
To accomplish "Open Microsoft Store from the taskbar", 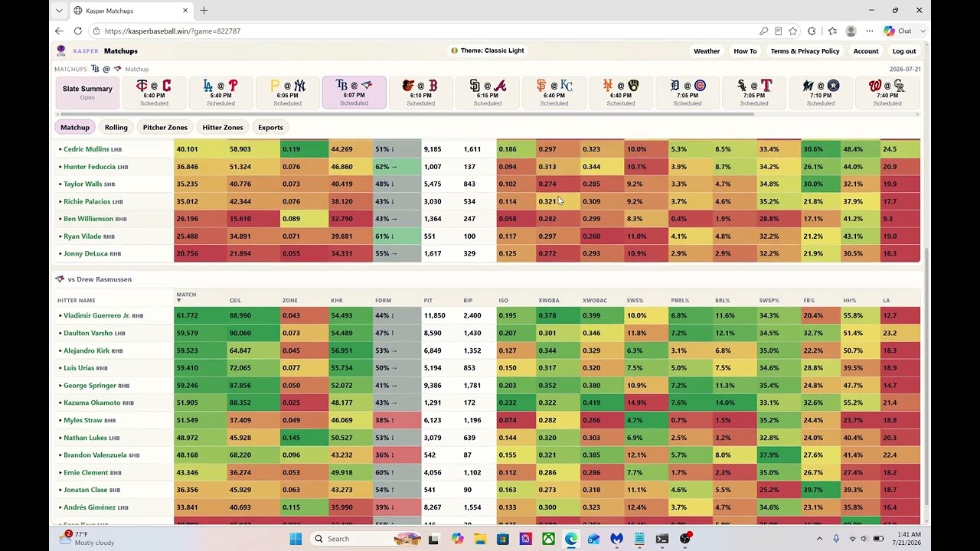I will tap(503, 539).
